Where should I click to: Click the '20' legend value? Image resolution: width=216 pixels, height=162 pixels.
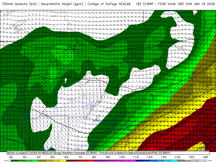[11, 157]
